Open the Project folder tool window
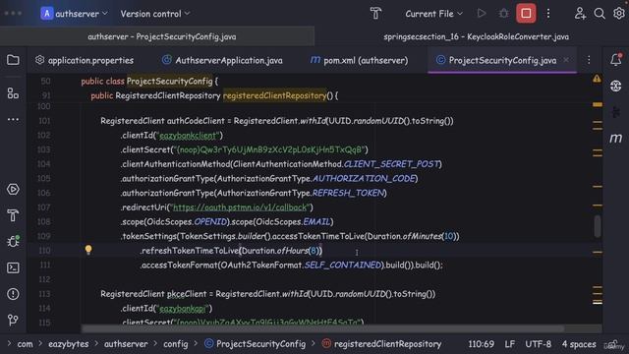629x354 pixels. [13, 60]
